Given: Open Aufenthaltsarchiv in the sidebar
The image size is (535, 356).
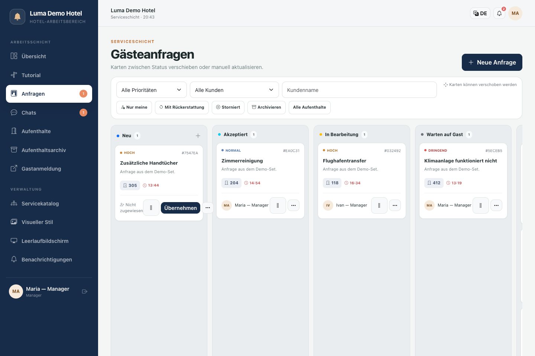Looking at the screenshot, I should (49, 150).
